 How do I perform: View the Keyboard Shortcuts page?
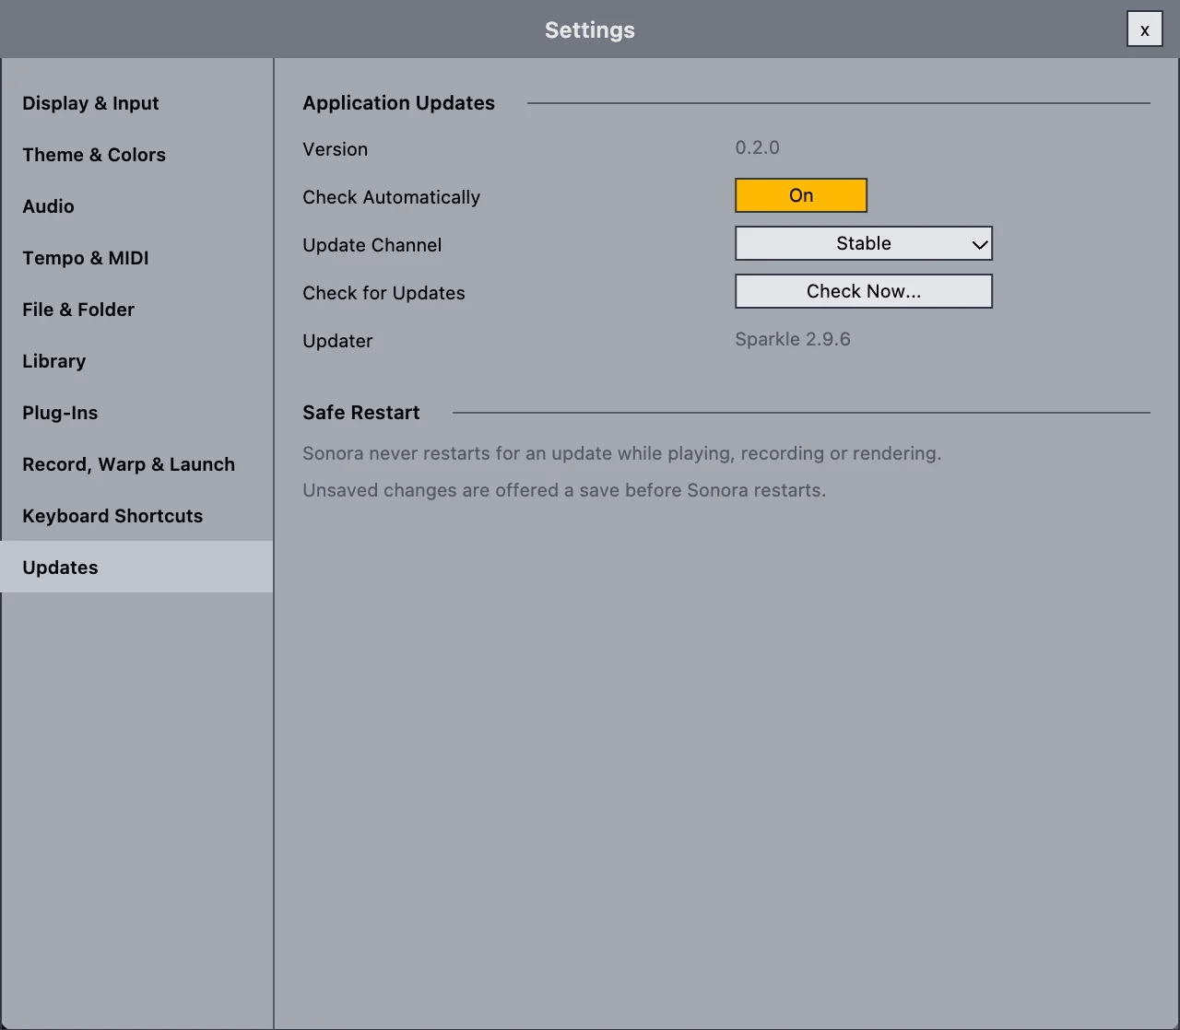click(x=136, y=516)
